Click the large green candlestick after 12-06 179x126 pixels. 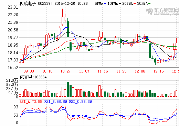[x=150, y=50]
